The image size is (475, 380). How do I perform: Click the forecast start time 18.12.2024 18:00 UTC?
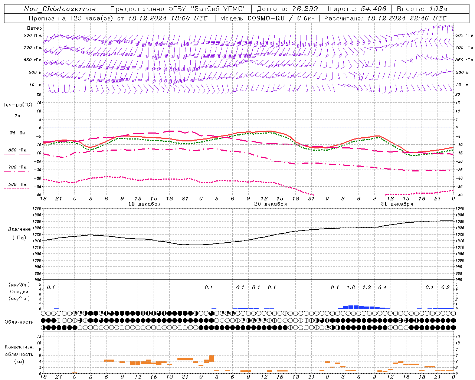click(168, 18)
